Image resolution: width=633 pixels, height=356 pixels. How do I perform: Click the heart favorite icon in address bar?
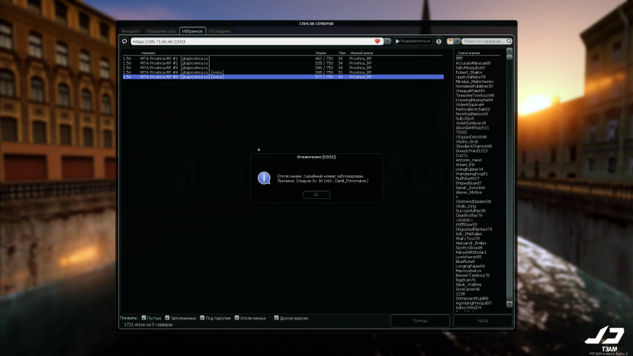pos(378,41)
